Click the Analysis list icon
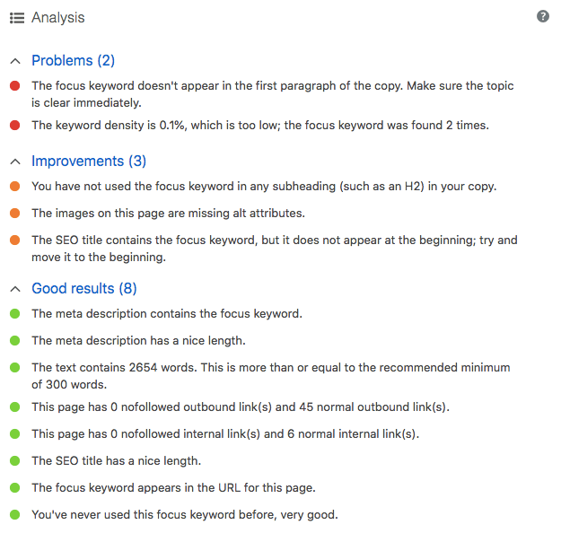Viewport: 561px width, 542px height. 16,18
